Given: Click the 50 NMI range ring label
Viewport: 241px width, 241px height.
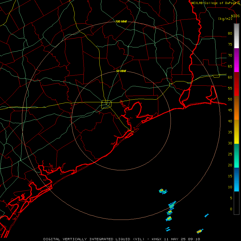Looking at the screenshot, I should coord(121,71).
